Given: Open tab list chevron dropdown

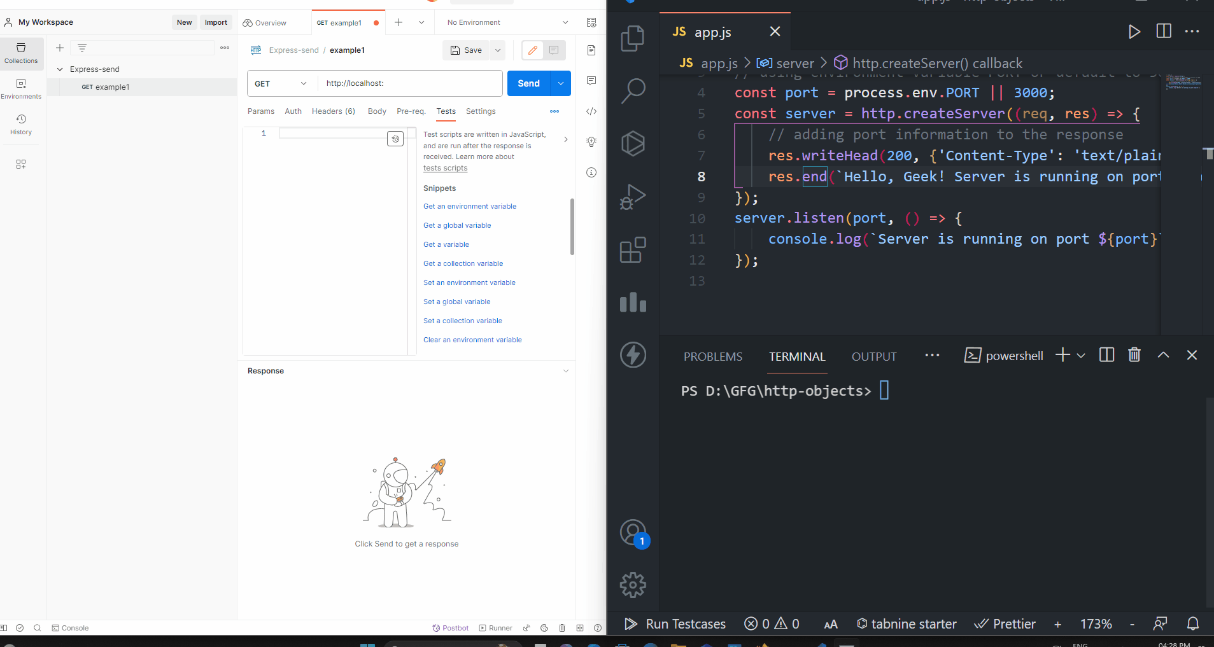Looking at the screenshot, I should pos(421,22).
